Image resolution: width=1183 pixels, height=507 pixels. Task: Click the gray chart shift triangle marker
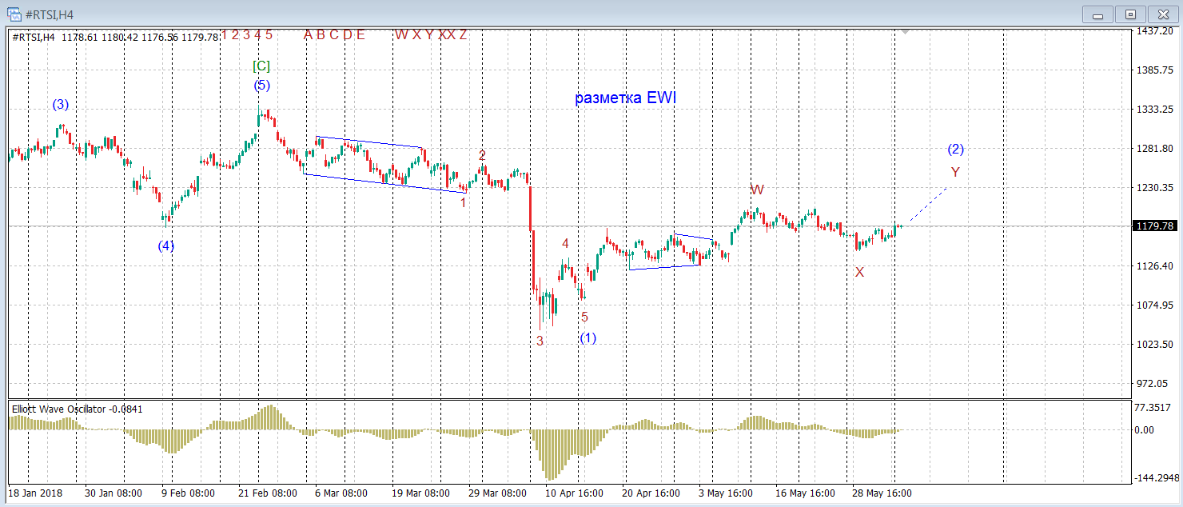tap(905, 33)
